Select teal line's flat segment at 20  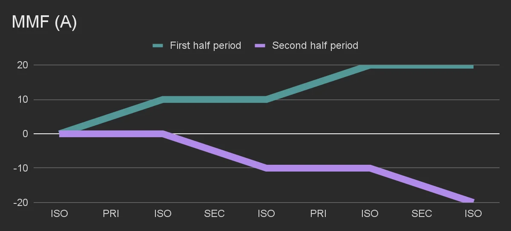point(422,66)
